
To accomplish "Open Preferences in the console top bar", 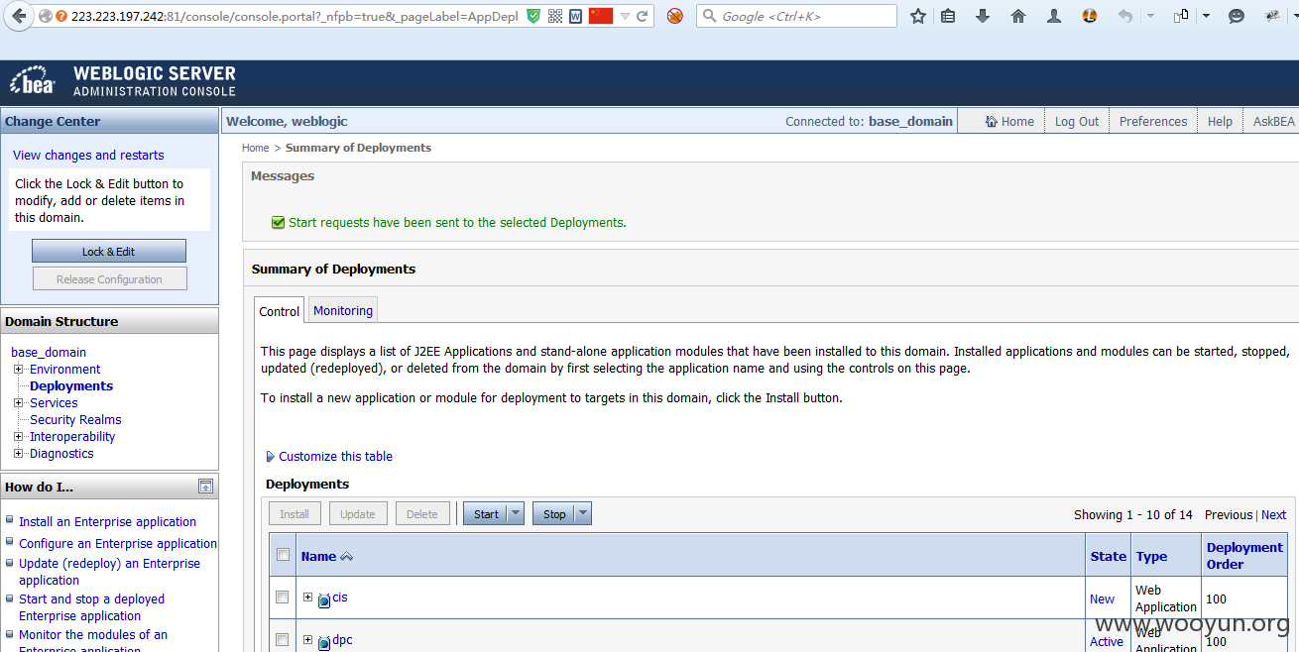I will [x=1153, y=121].
